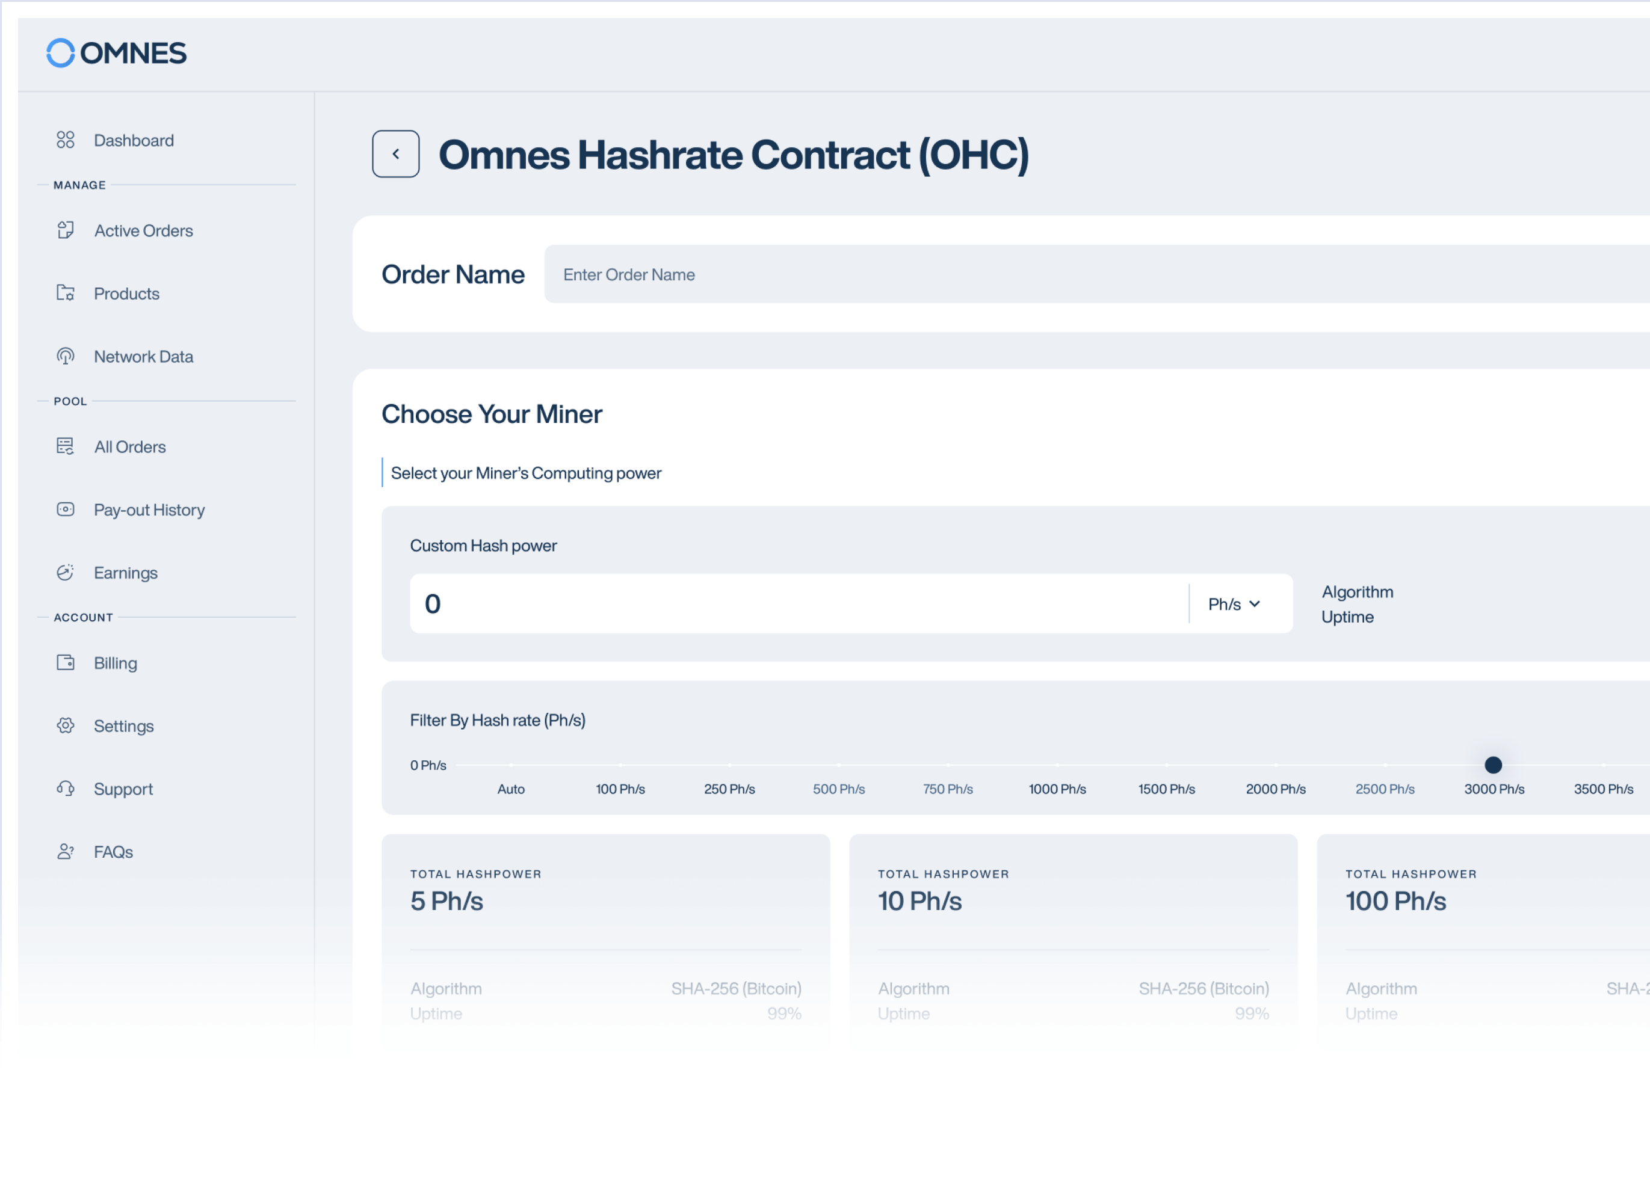Open All Orders in Pool

[129, 447]
